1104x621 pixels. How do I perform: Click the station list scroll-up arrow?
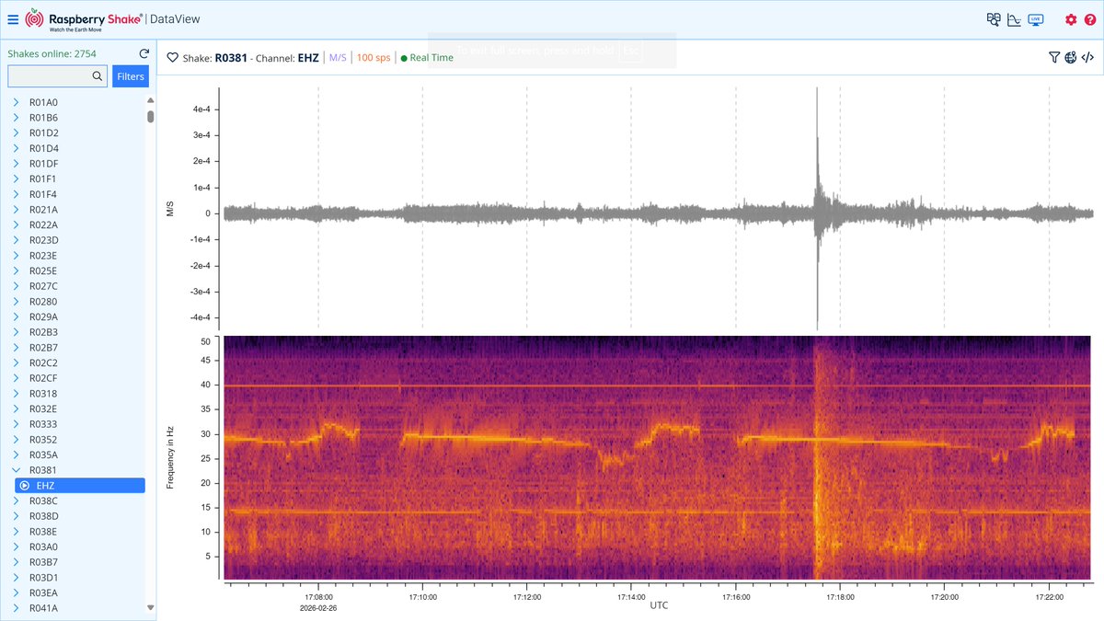[151, 102]
